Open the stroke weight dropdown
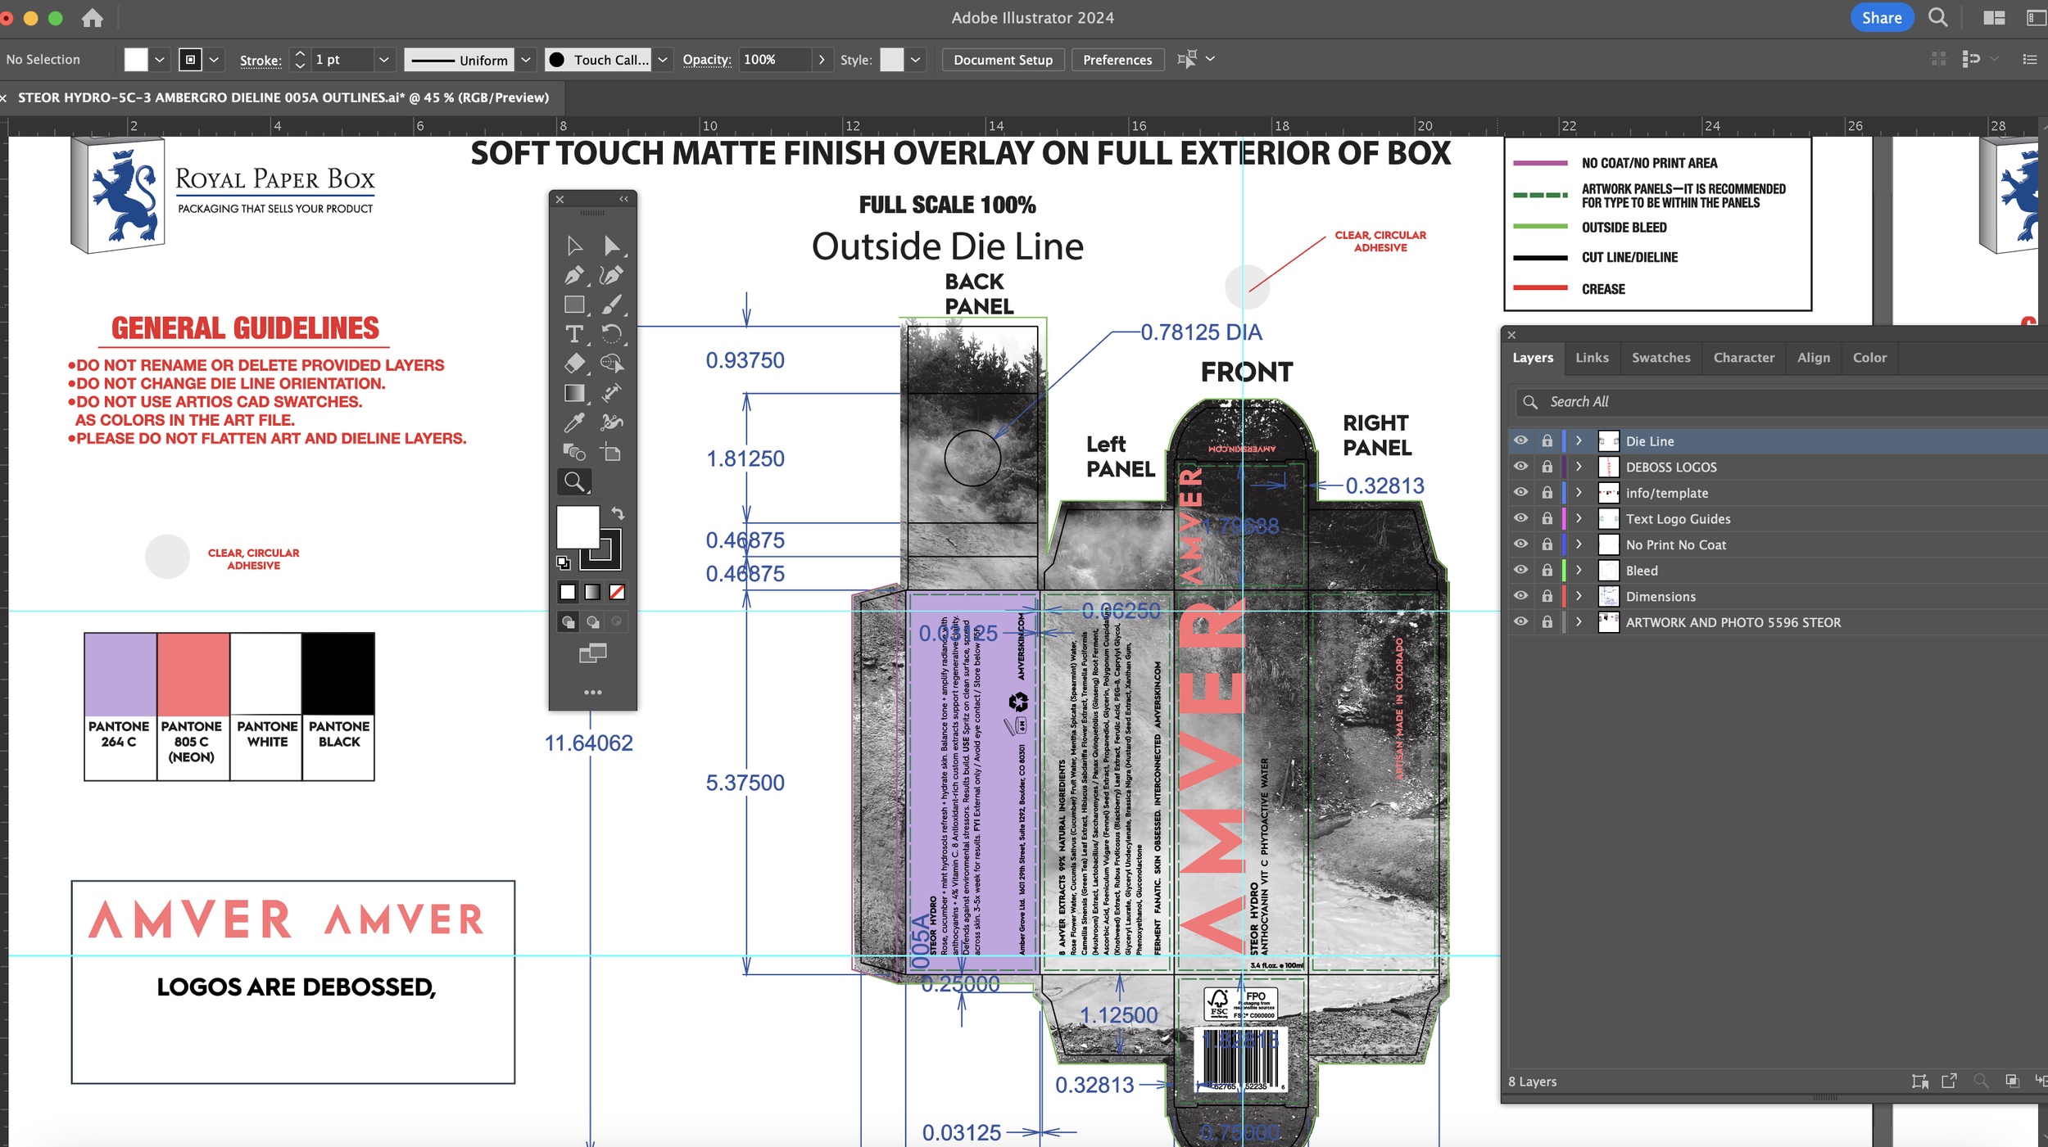 click(x=383, y=60)
